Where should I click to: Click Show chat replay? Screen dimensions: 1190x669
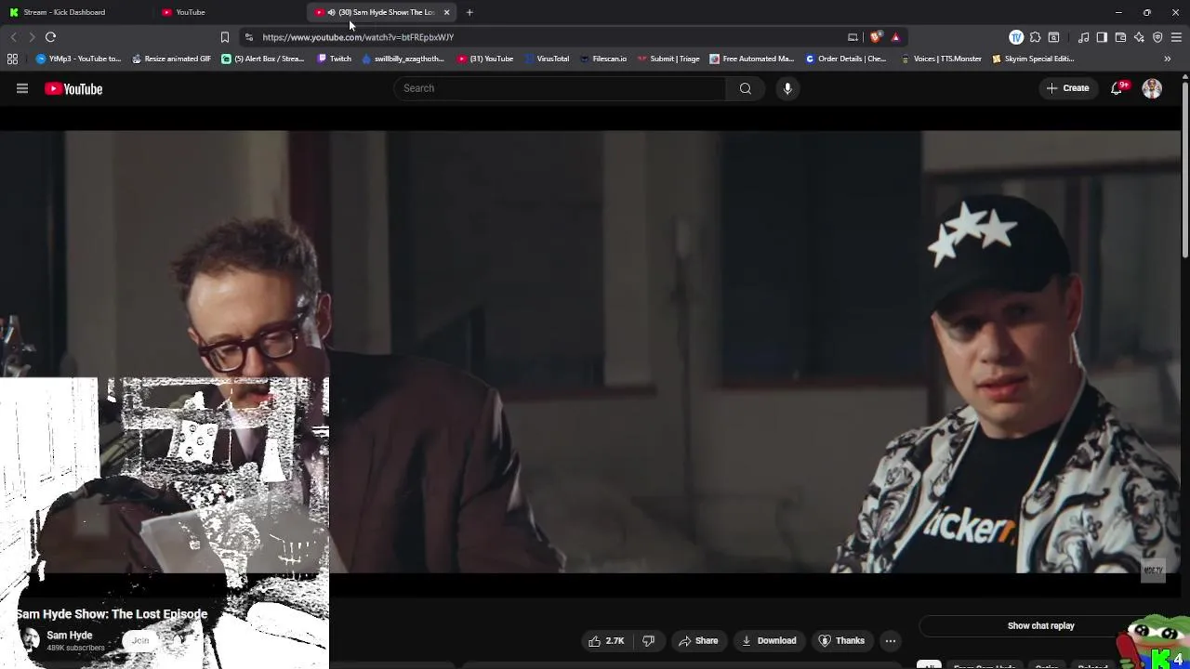click(x=1040, y=625)
